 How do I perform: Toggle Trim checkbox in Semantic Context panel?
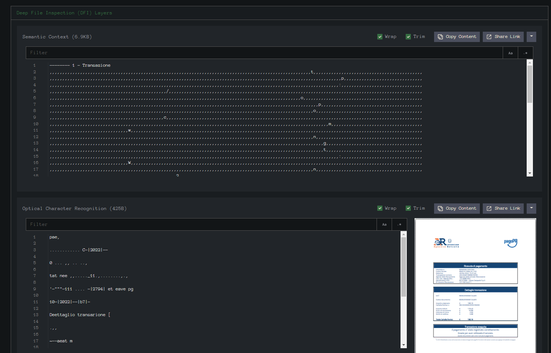(x=408, y=37)
